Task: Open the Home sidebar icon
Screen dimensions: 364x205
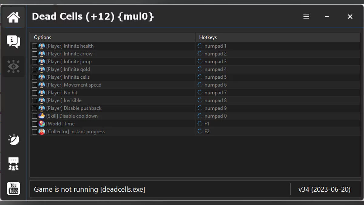Action: pyautogui.click(x=13, y=17)
